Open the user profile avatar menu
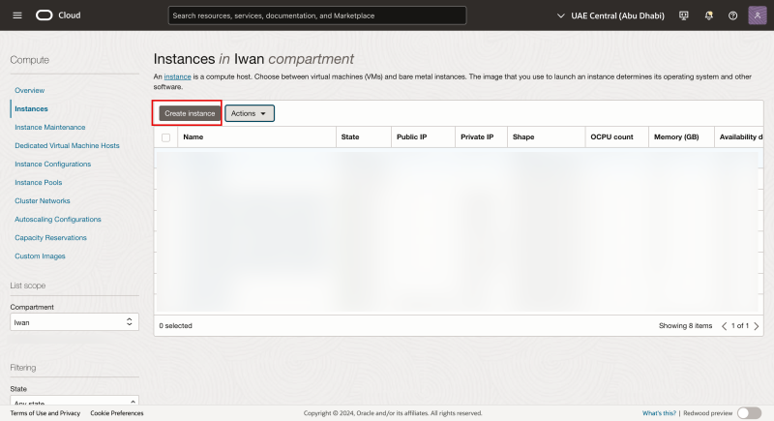 click(758, 15)
